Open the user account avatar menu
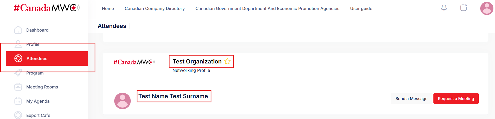This screenshot has height=119, width=495. point(487,8)
